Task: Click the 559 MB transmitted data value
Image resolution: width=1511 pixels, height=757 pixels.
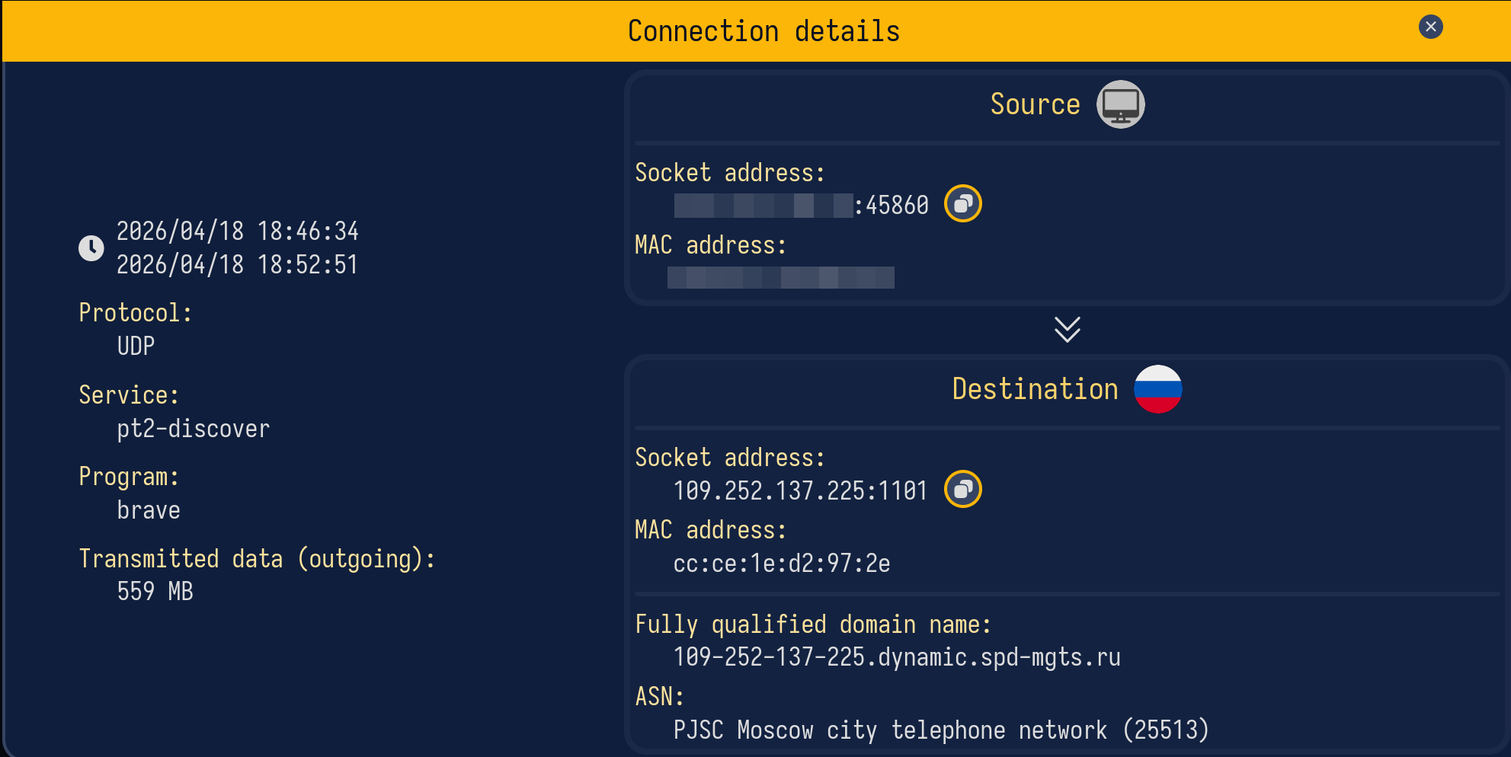Action: (x=155, y=592)
